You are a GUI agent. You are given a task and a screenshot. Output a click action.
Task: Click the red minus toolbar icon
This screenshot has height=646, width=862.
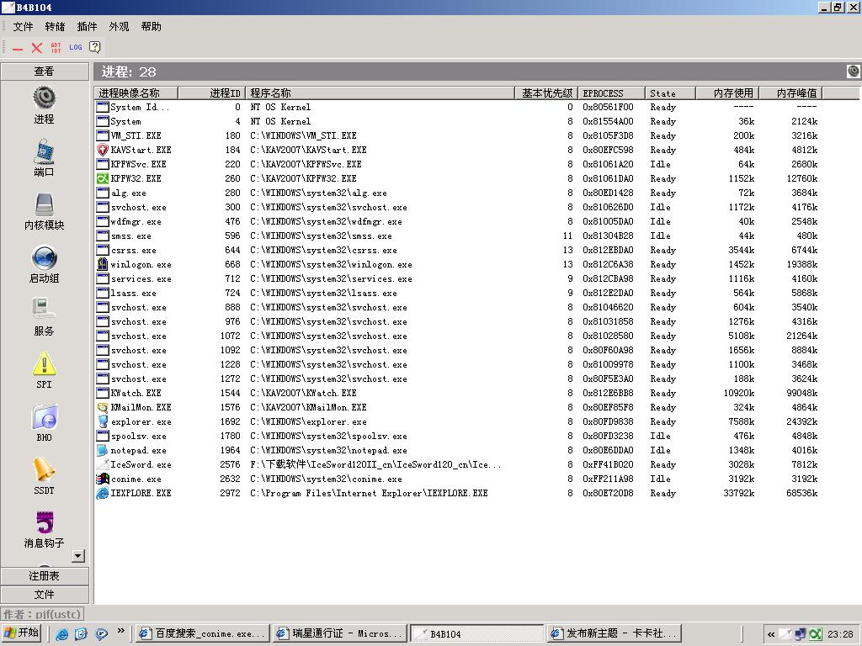[x=18, y=48]
